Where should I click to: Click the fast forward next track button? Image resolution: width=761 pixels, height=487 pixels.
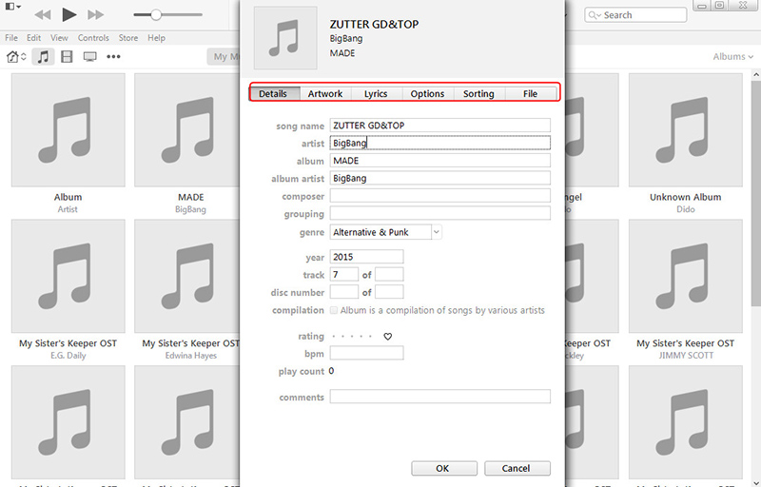(x=96, y=15)
